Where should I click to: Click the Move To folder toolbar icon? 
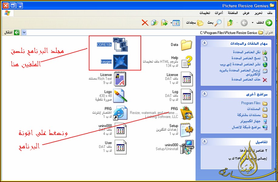(164, 23)
